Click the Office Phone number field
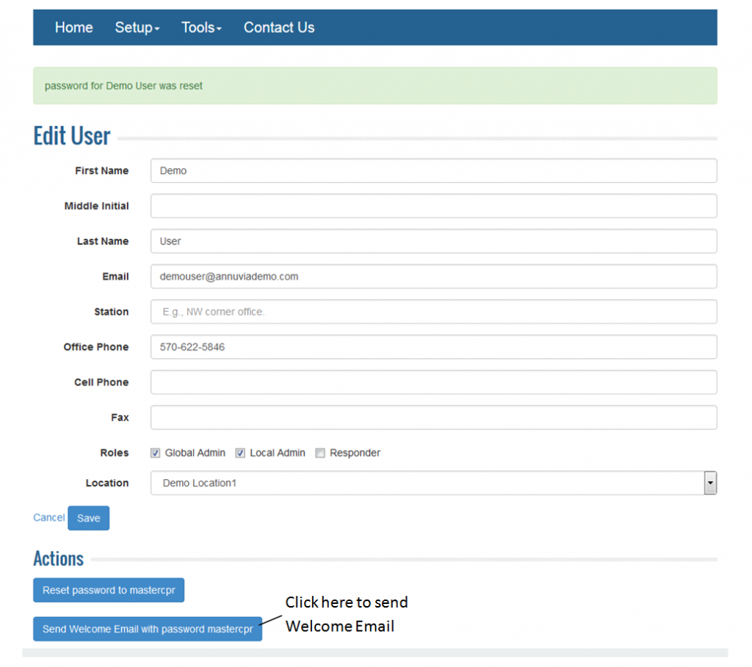Screen dimensions: 752x667 point(433,346)
